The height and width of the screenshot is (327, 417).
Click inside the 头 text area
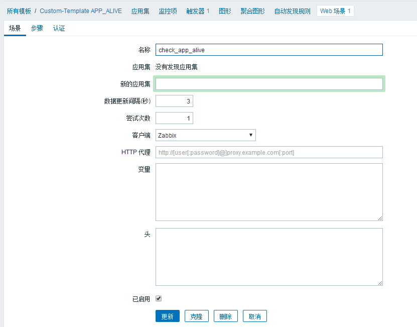[x=269, y=257]
